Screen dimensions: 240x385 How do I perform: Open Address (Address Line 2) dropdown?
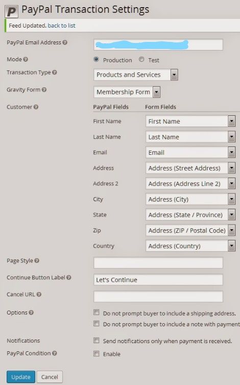(x=190, y=184)
